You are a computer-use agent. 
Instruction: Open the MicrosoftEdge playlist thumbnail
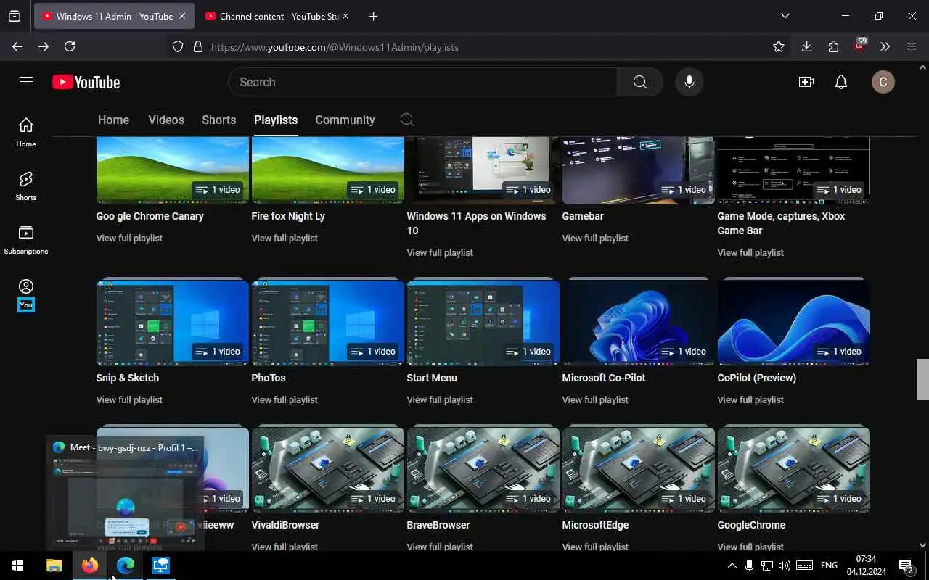point(639,470)
